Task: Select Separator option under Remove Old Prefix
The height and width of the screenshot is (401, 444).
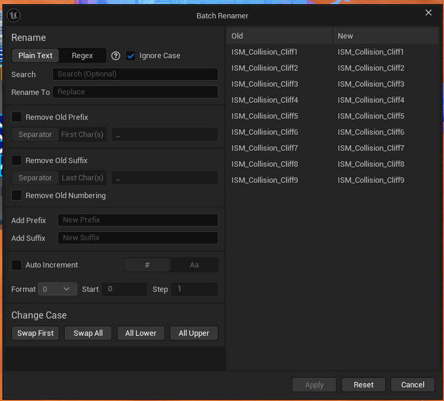Action: 35,135
